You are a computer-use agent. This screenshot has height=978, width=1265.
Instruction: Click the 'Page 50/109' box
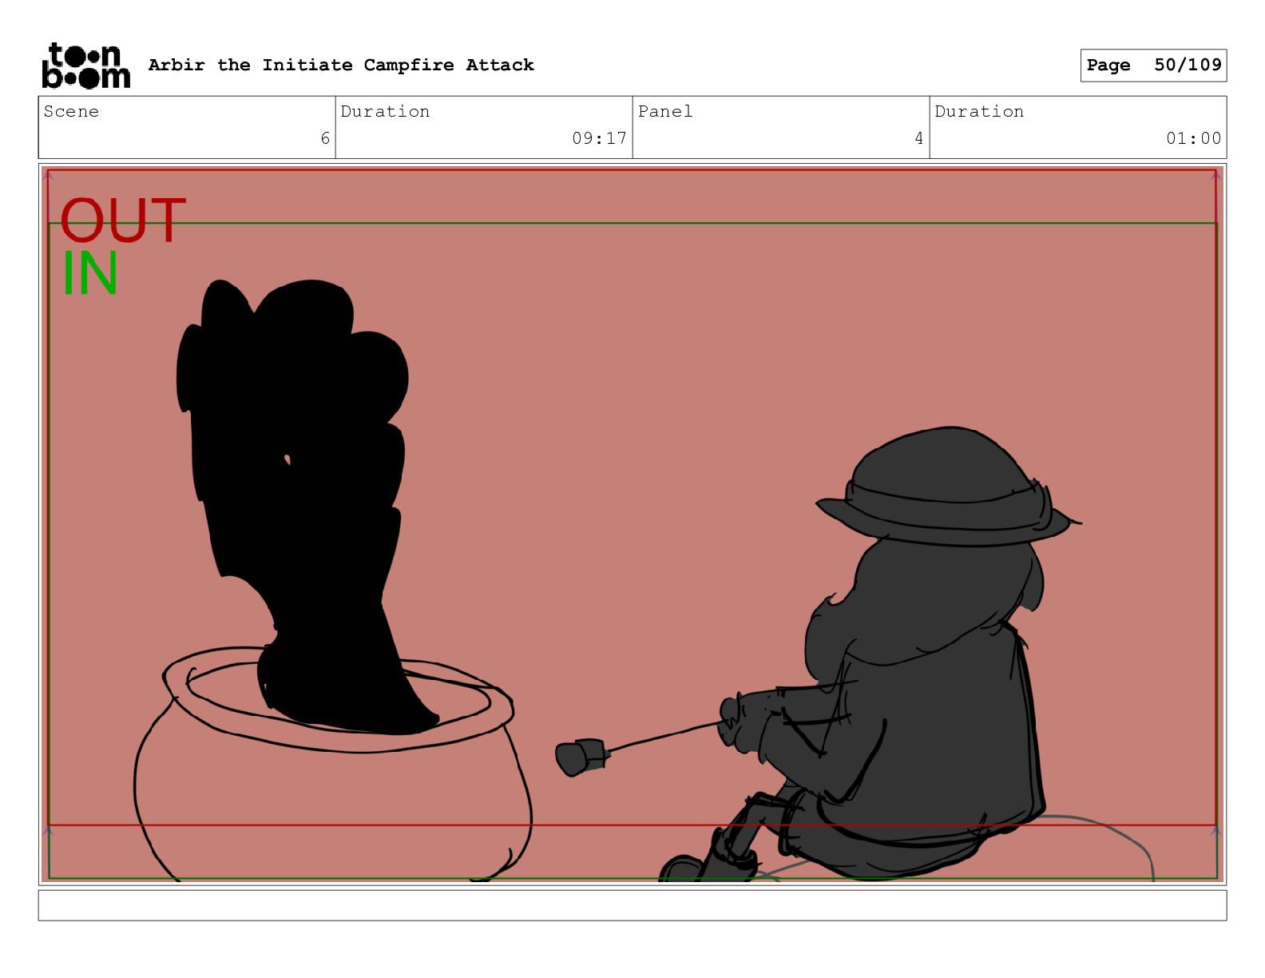tap(1153, 66)
